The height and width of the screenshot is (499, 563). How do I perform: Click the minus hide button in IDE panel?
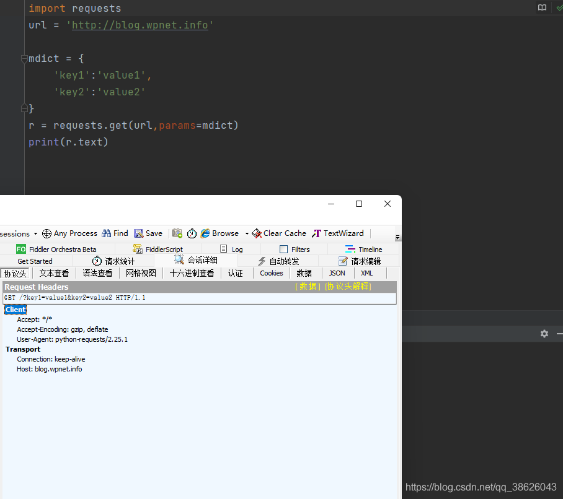559,334
